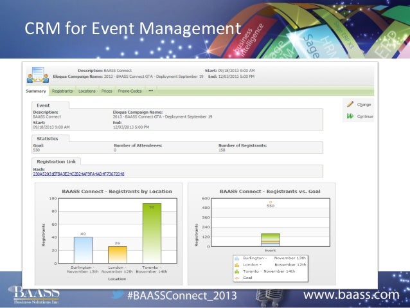Open the Locations tab
Viewport: 410px width, 308px height.
(x=87, y=91)
